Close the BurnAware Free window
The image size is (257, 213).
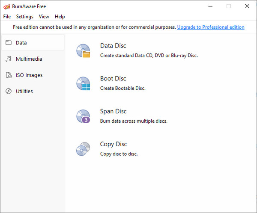pyautogui.click(x=247, y=6)
